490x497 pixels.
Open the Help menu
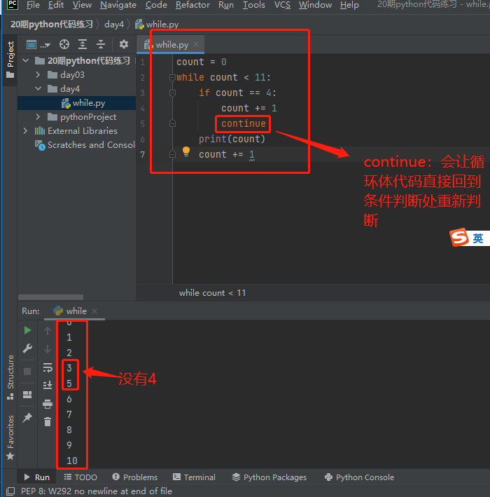point(349,5)
